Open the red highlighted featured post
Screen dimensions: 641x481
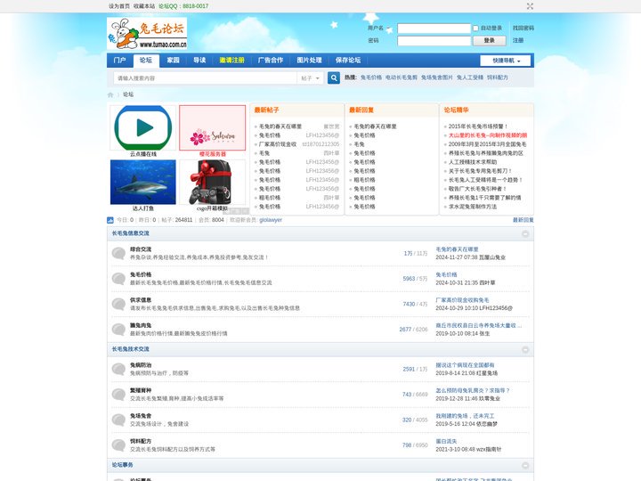click(x=488, y=135)
